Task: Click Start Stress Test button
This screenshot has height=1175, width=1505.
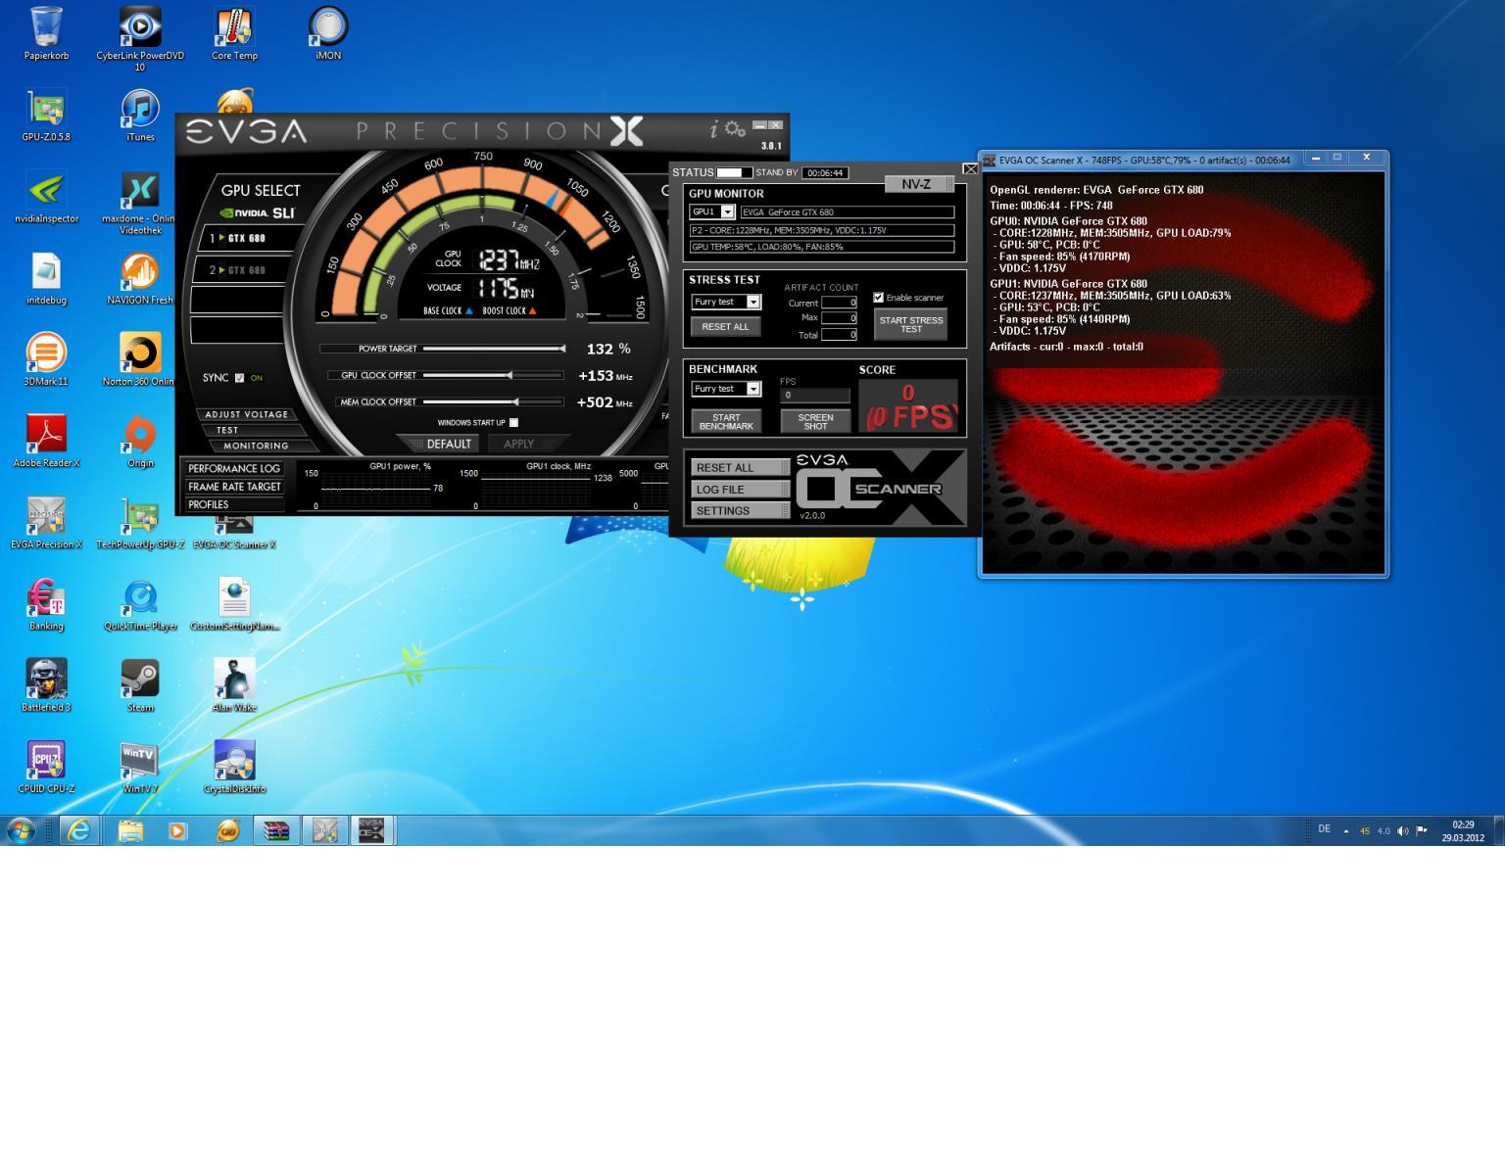Action: tap(911, 324)
